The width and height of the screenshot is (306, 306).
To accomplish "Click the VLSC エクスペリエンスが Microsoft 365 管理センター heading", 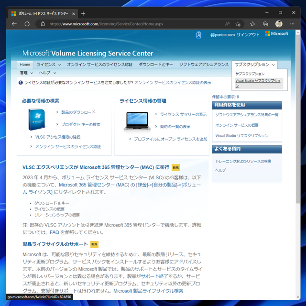I will click(x=96, y=167).
